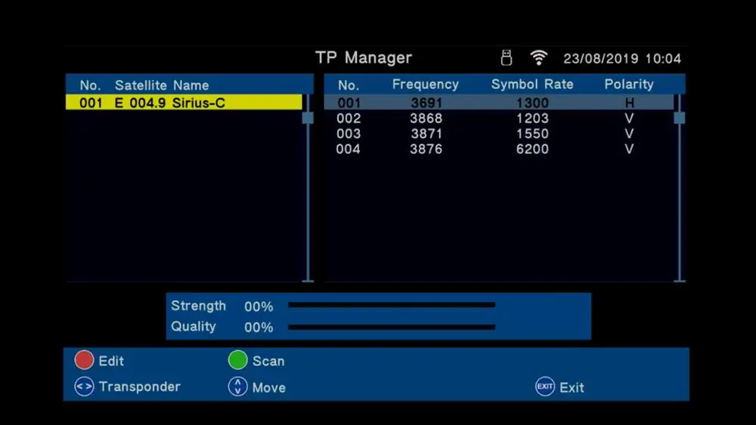Click polarity V of transponder 004

click(629, 149)
